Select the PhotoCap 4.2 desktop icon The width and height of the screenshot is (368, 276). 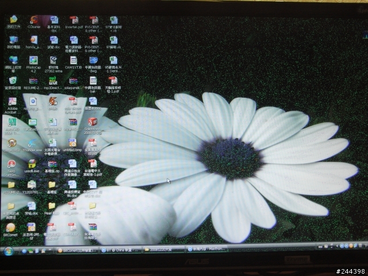tap(33, 64)
